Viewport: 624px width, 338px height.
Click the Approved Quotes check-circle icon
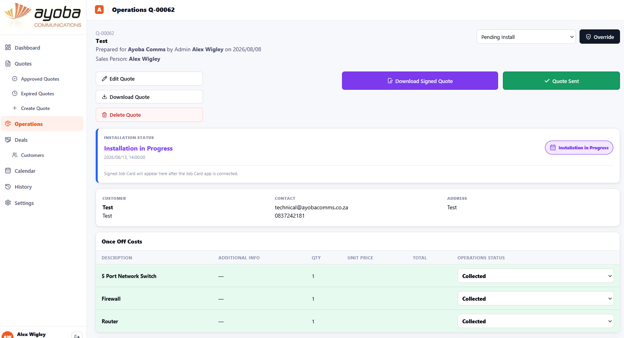click(x=15, y=79)
